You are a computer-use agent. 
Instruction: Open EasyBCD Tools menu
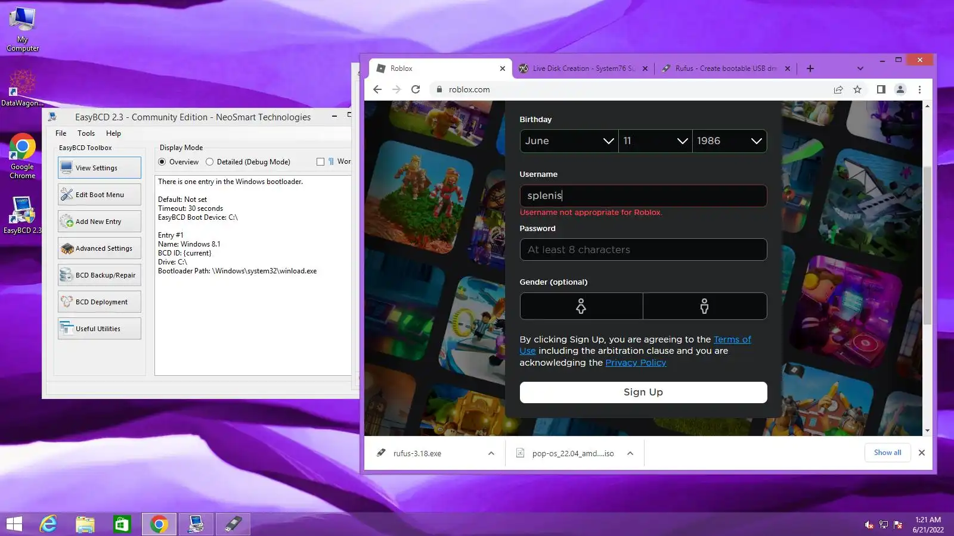point(86,133)
